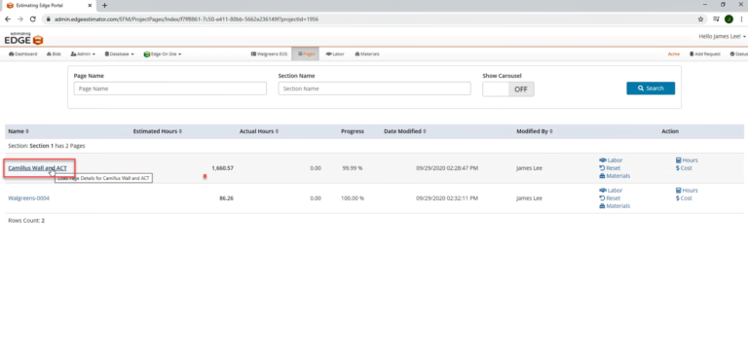Click the Rows Count: 2 text
748x355 pixels.
(x=26, y=221)
